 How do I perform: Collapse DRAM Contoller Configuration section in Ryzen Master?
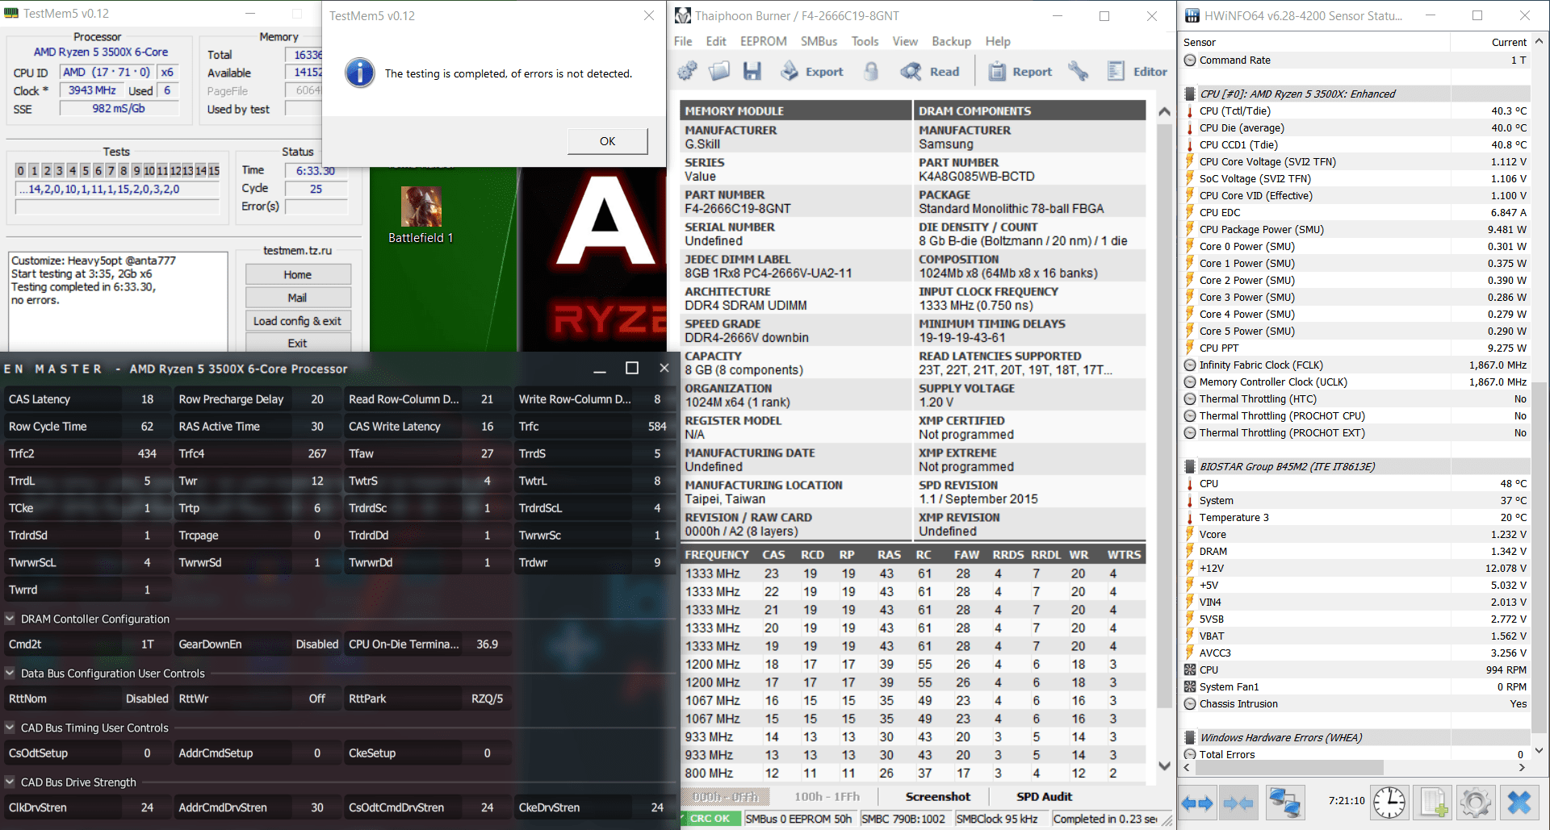tap(10, 619)
